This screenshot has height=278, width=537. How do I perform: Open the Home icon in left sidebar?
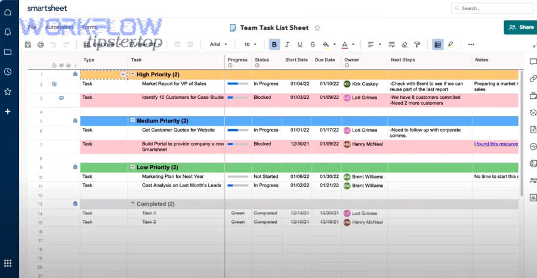pos(8,13)
